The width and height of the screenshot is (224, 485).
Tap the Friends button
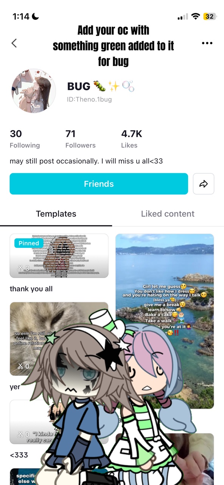(99, 184)
